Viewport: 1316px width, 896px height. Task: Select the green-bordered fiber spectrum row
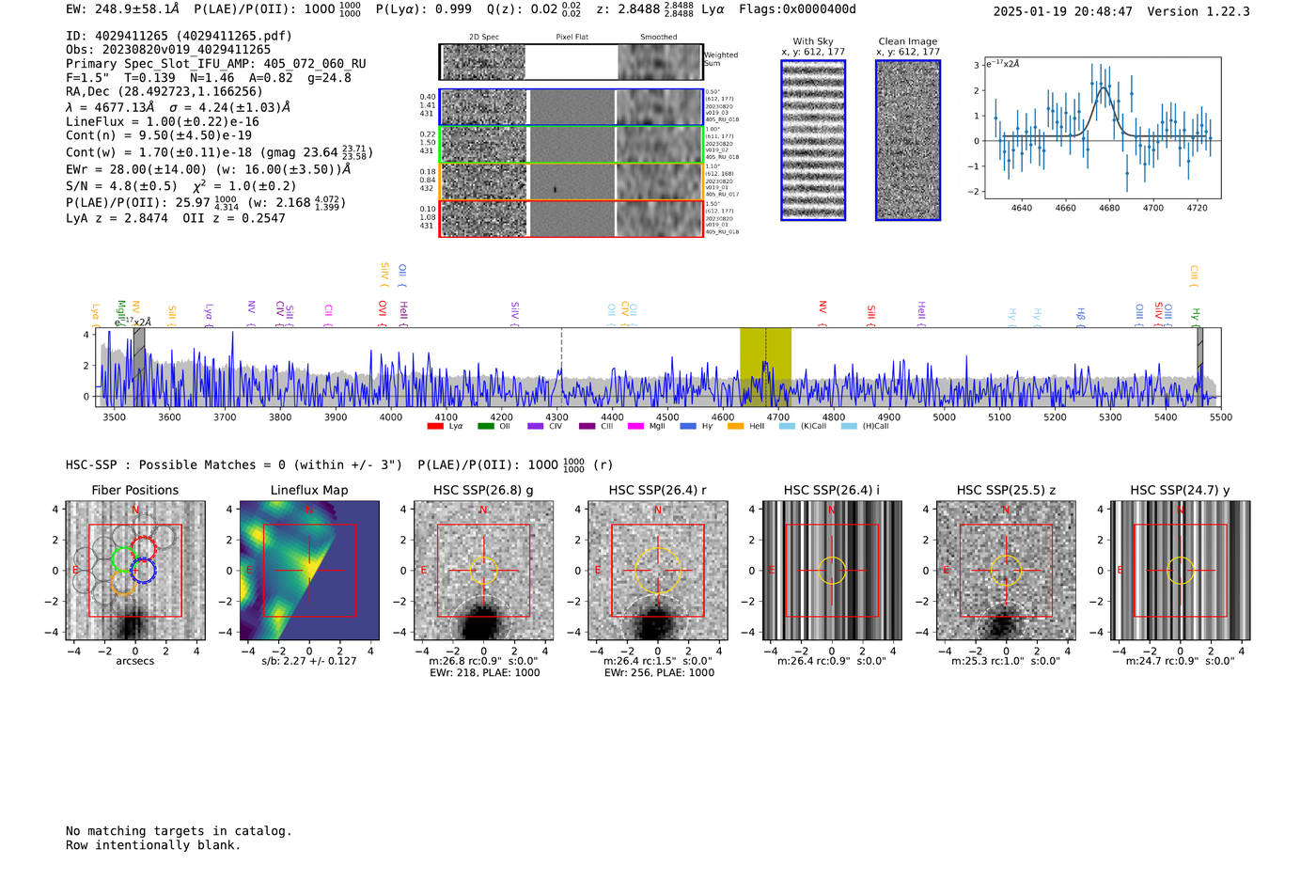pyautogui.click(x=571, y=144)
